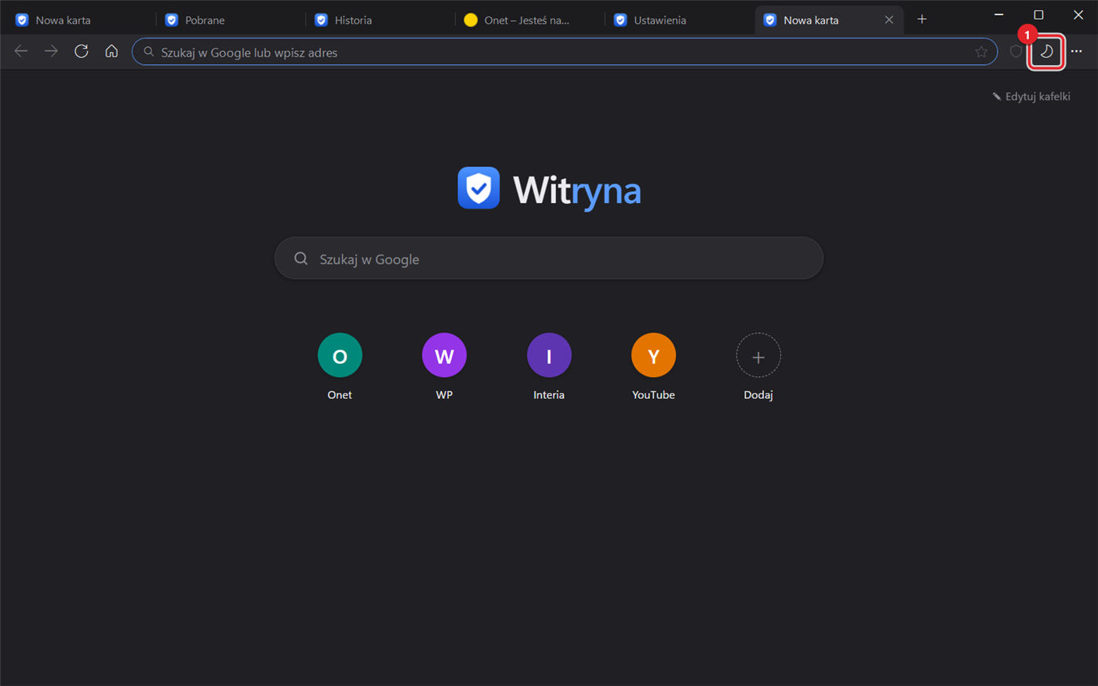The width and height of the screenshot is (1098, 686).
Task: Focus the address bar field
Action: point(565,52)
